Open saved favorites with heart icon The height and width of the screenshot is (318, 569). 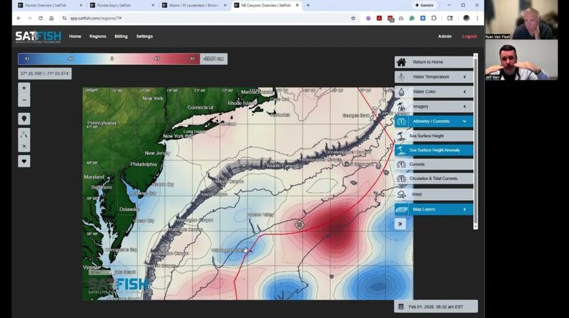click(24, 161)
